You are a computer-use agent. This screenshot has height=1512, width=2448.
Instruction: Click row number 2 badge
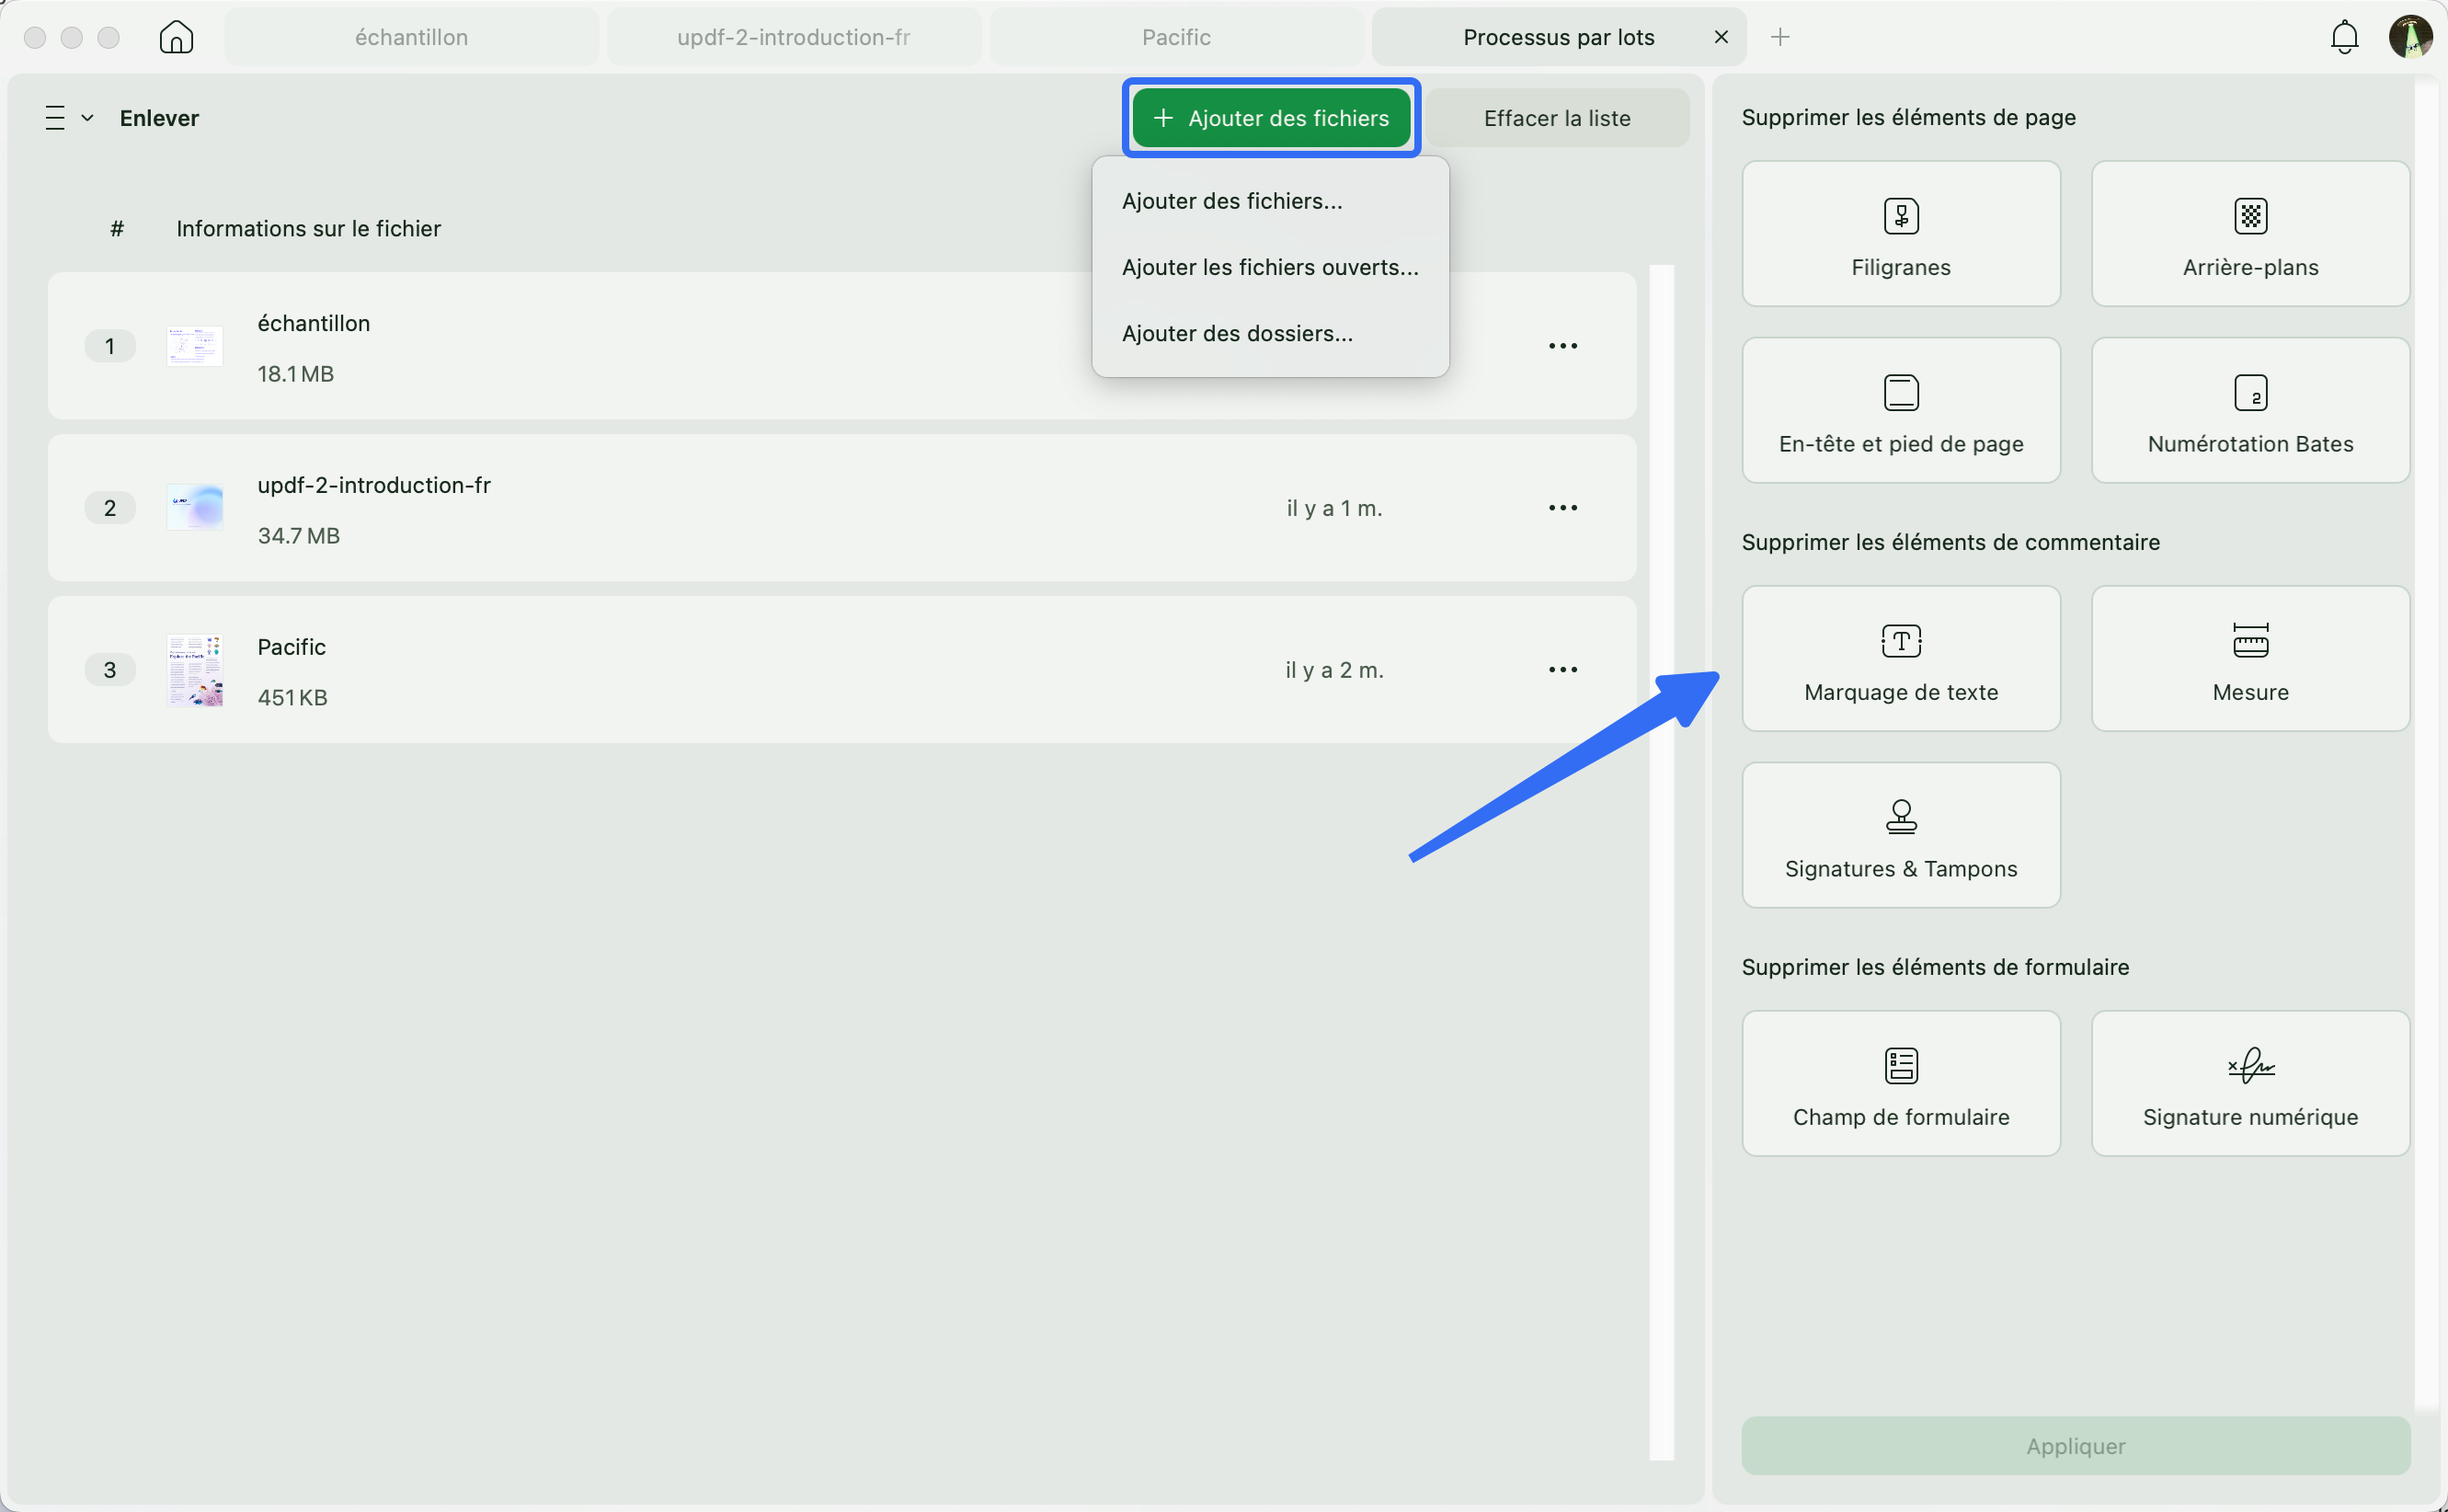pos(110,508)
